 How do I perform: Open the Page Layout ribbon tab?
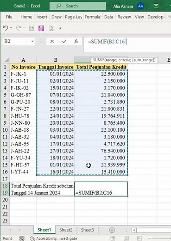(73, 17)
